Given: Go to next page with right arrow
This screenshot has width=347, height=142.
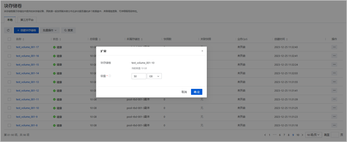Looking at the screenshot, I should 302,135.
